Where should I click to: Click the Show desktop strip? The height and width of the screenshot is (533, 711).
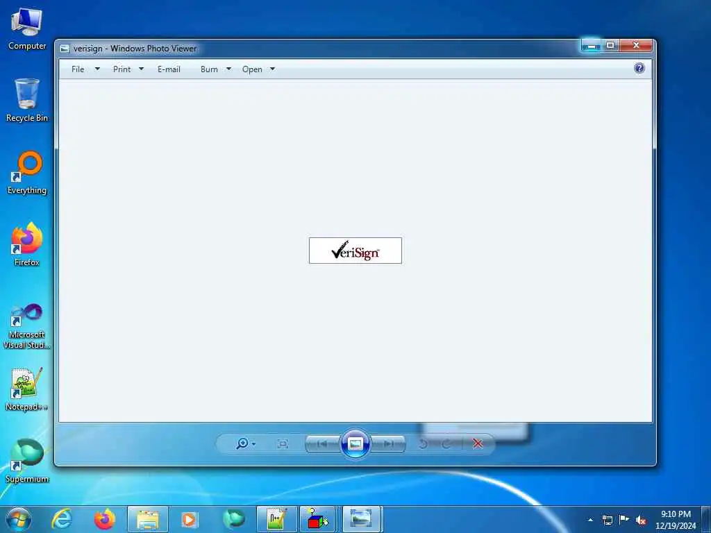(x=706, y=520)
